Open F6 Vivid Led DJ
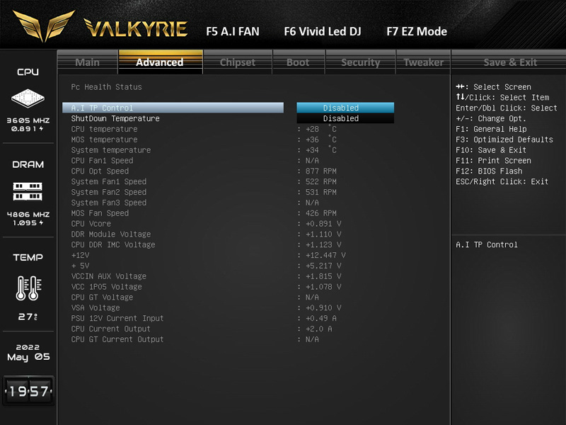Viewport: 566px width, 425px height. pos(323,31)
